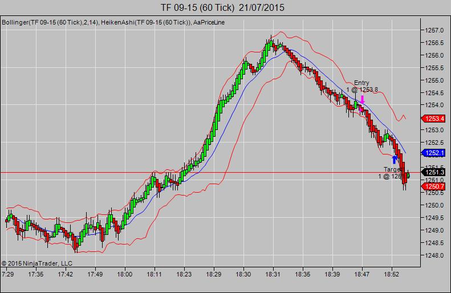451x293 pixels.
Task: Click the 1249.0 price axis label
Action: pos(434,230)
